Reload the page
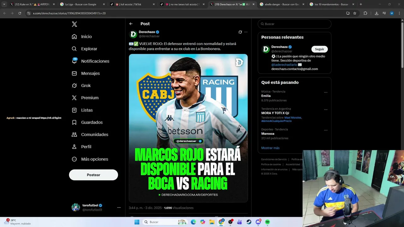 click(x=20, y=13)
